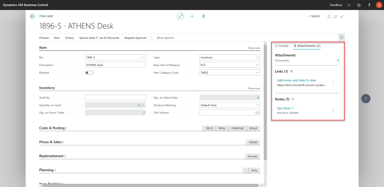
Task: Click Quantity on Hand value 4
Action: coord(139,105)
